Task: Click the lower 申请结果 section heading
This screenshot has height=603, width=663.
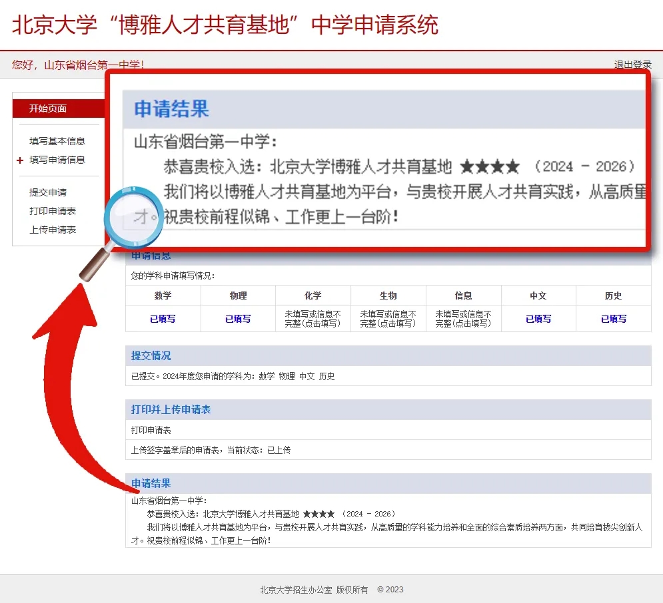Action: click(x=151, y=483)
